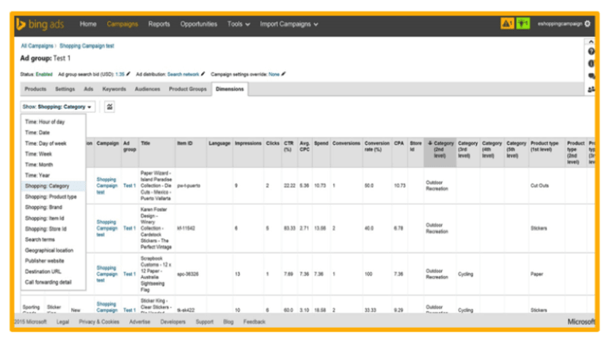This screenshot has width=612, height=352.
Task: Go to the Keywords tab
Action: coord(114,89)
